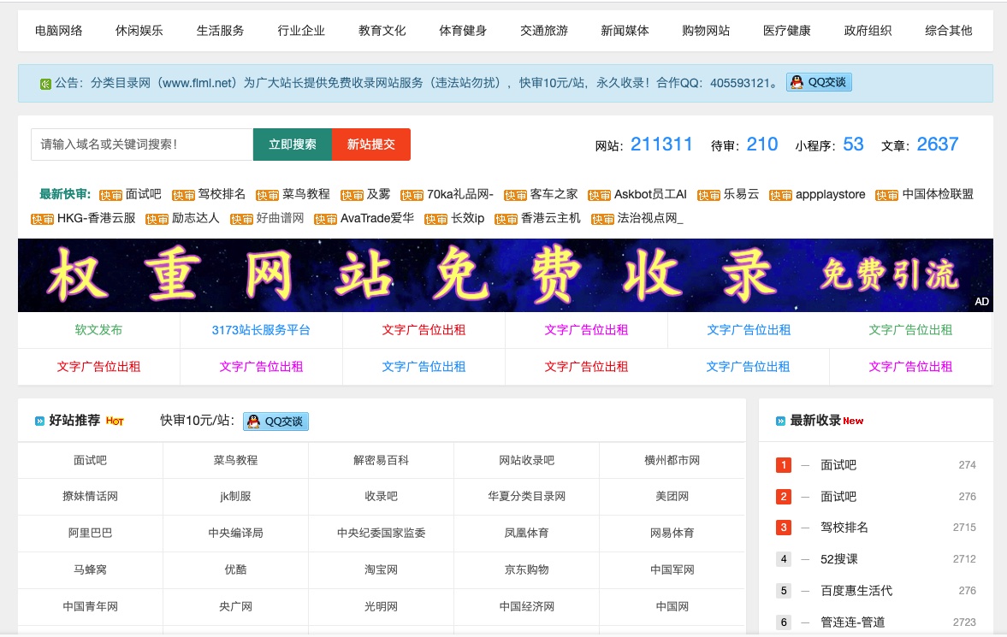Click the 快审 badge before 法治视点网_
The width and height of the screenshot is (1007, 637).
pyautogui.click(x=602, y=220)
